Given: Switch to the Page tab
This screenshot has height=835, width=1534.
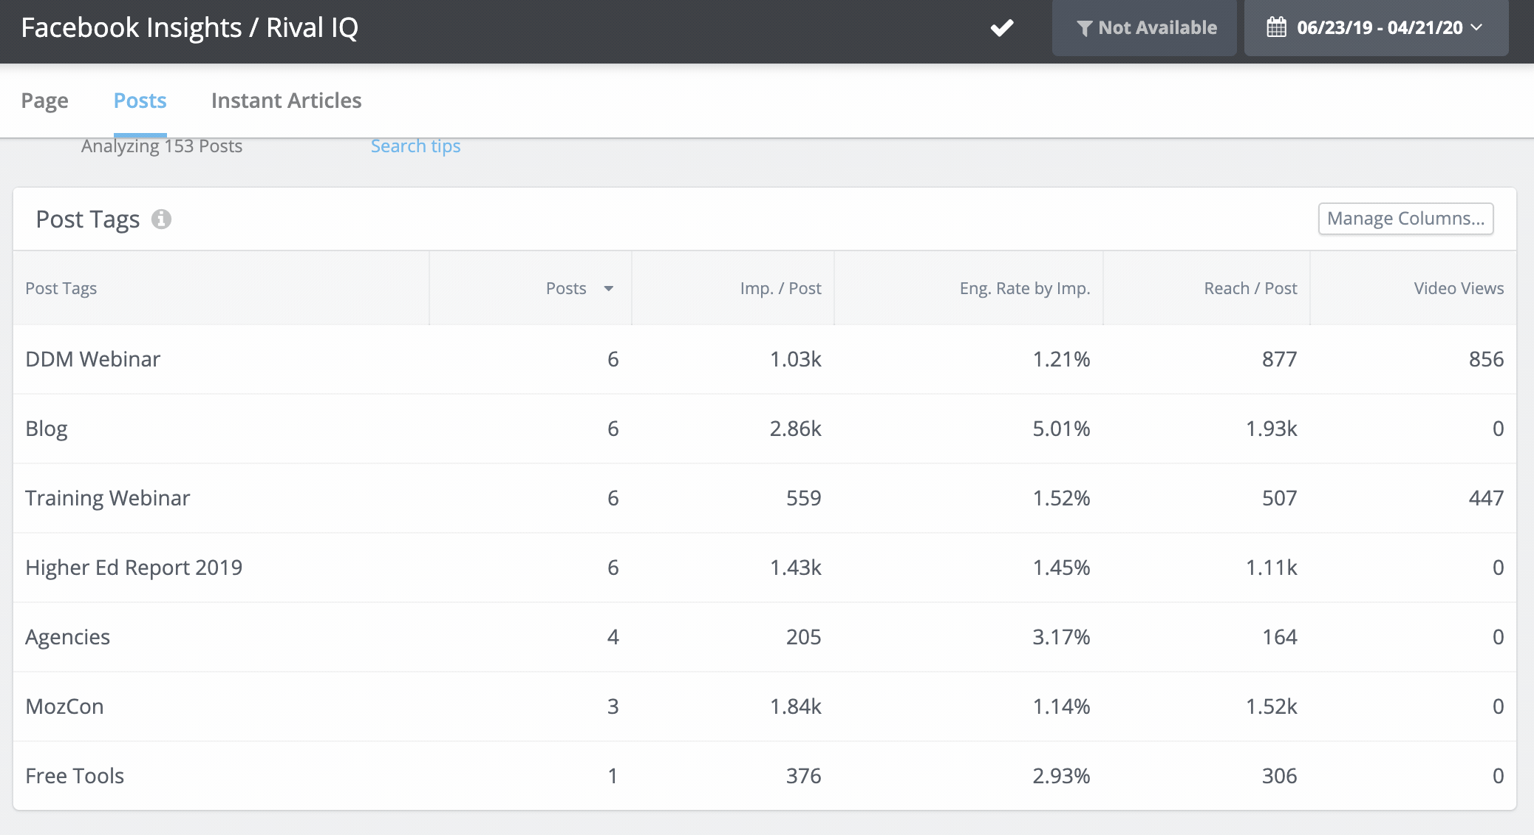Looking at the screenshot, I should click(x=45, y=100).
